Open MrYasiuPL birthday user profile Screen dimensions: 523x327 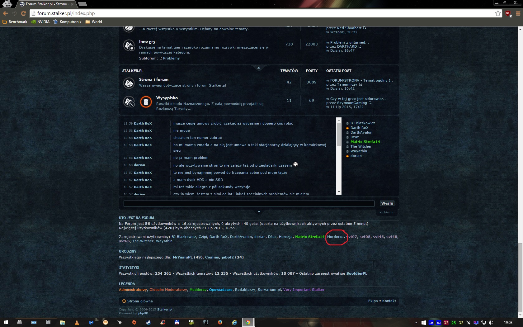coord(183,257)
